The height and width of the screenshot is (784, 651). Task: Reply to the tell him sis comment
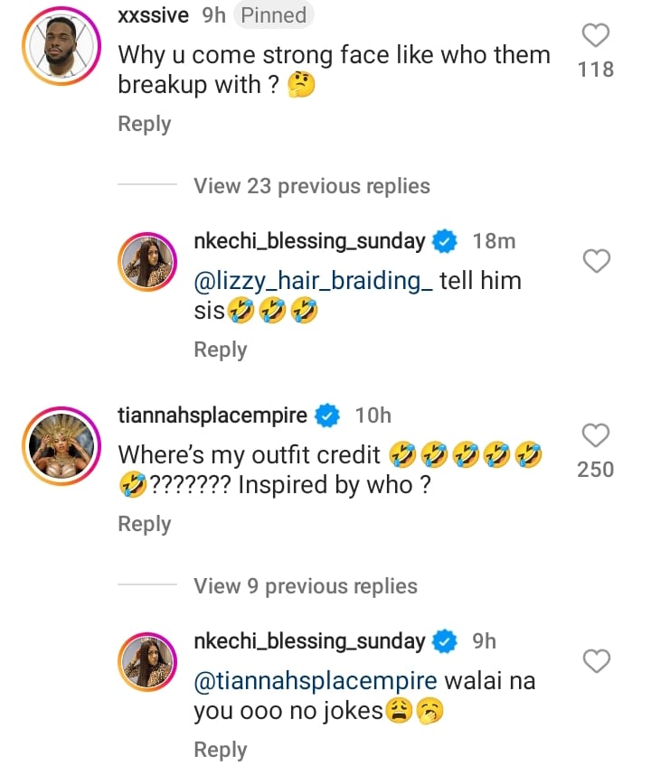click(x=220, y=350)
